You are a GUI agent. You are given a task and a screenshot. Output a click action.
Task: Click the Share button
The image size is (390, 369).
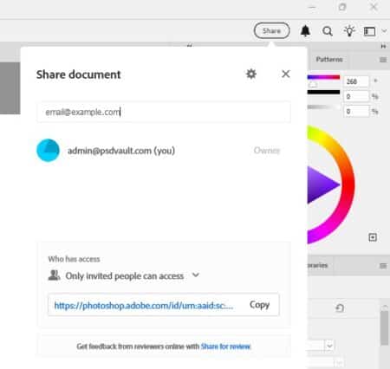tap(272, 30)
